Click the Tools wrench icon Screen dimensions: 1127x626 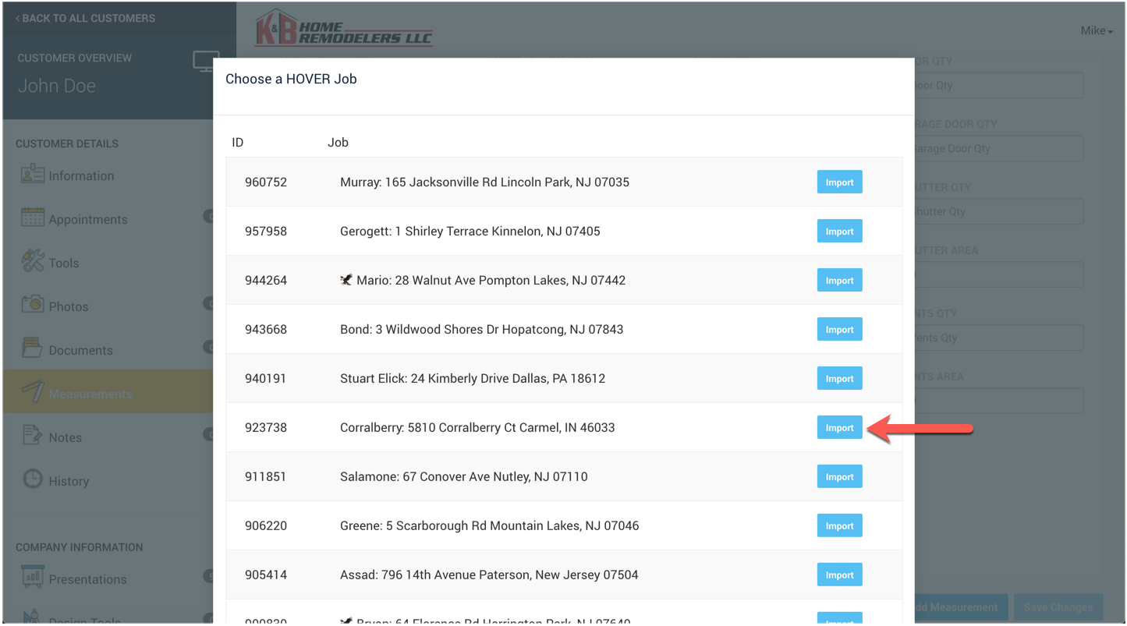(32, 261)
